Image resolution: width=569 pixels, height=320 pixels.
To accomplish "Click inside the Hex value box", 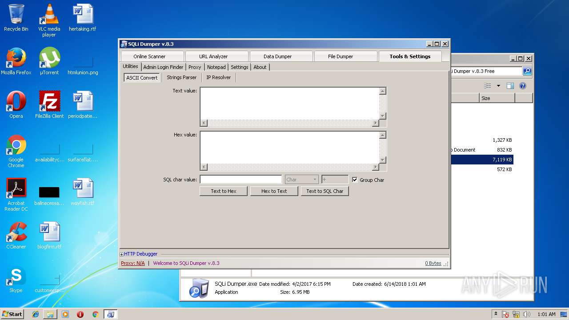I will (290, 147).
